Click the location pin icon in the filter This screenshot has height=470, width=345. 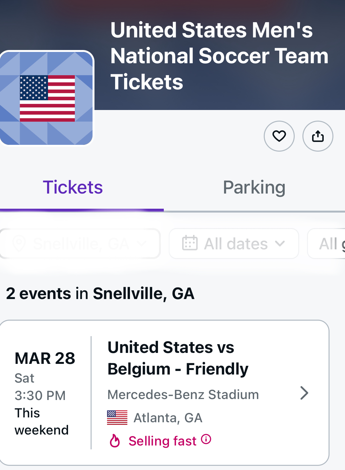pyautogui.click(x=19, y=244)
